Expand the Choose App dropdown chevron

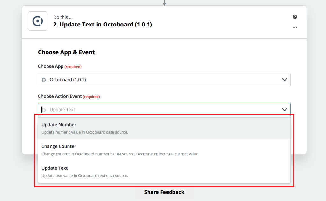(285, 80)
